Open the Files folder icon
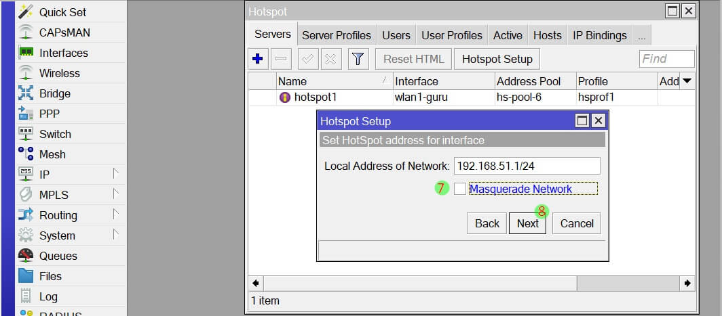The width and height of the screenshot is (722, 316). click(x=26, y=276)
